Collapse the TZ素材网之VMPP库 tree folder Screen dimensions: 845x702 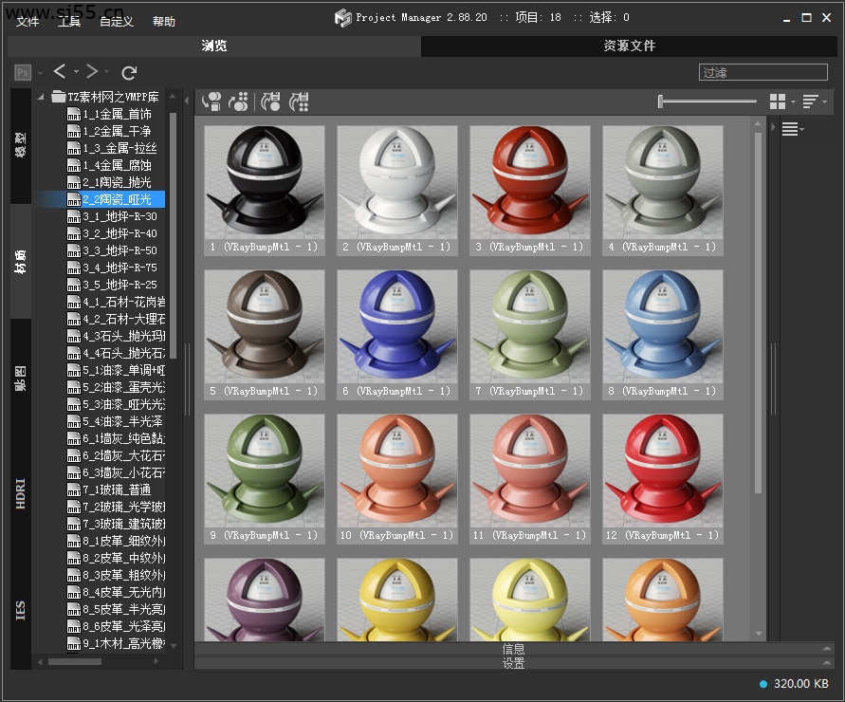42,97
